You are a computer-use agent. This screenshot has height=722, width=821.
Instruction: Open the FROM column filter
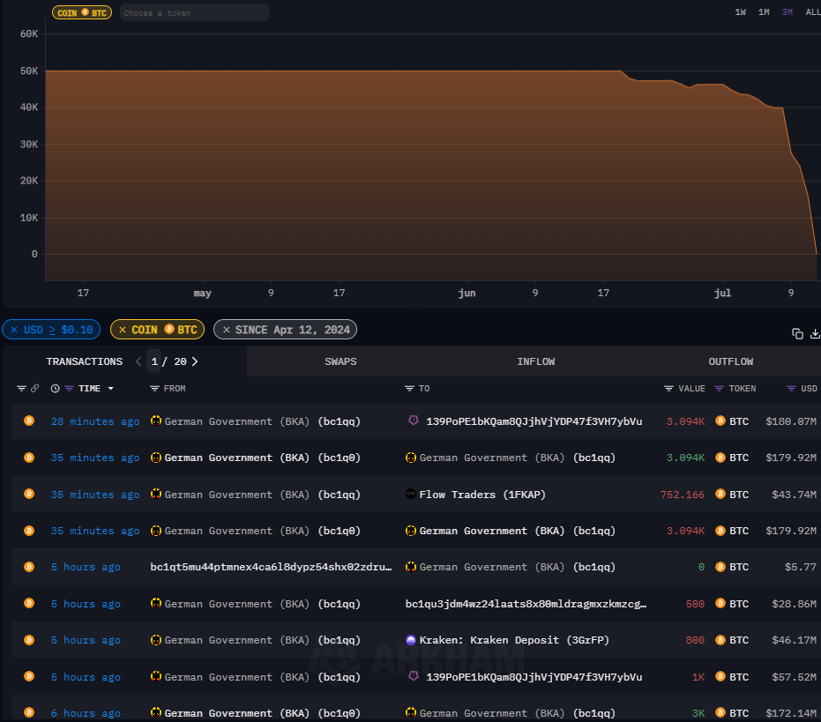[x=154, y=389]
